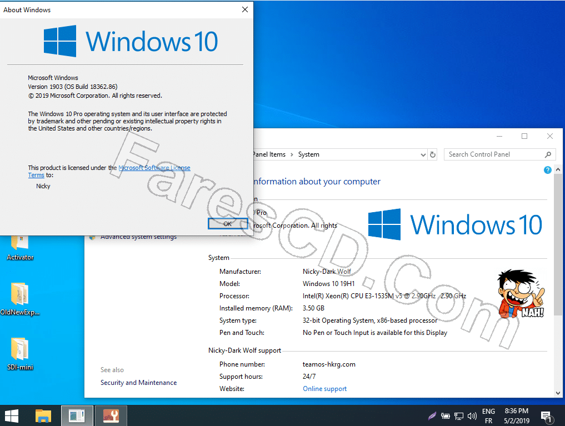565x426 pixels.
Task: Open the breadcrumb chevron before System
Action: [292, 154]
